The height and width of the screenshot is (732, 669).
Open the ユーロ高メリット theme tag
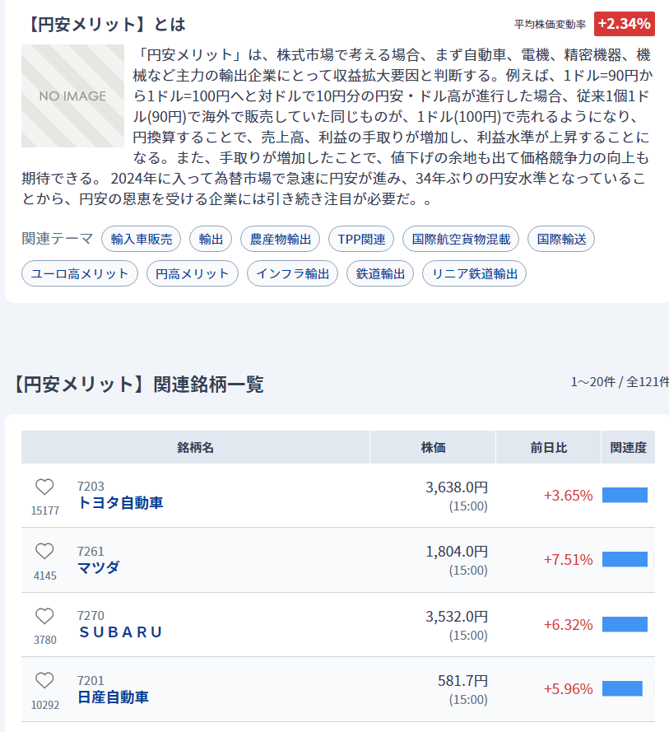click(80, 273)
